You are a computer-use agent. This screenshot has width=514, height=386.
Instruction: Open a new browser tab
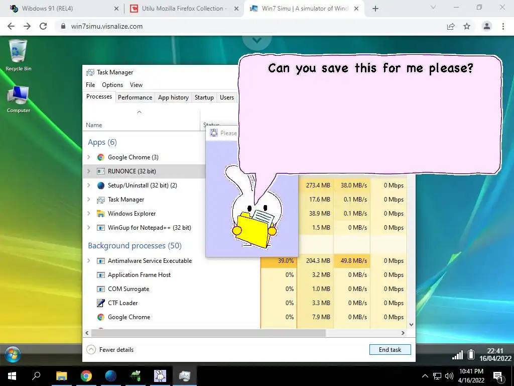tap(375, 9)
